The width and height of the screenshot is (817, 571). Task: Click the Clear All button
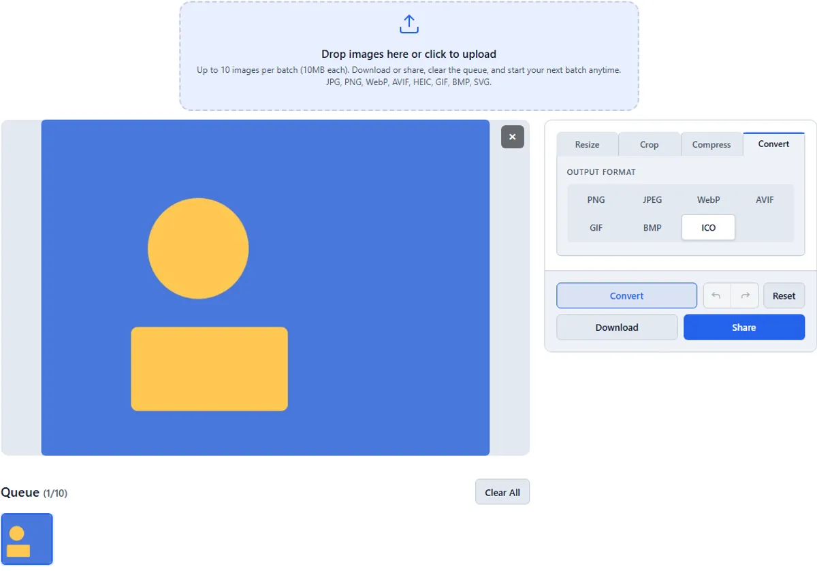coord(502,492)
